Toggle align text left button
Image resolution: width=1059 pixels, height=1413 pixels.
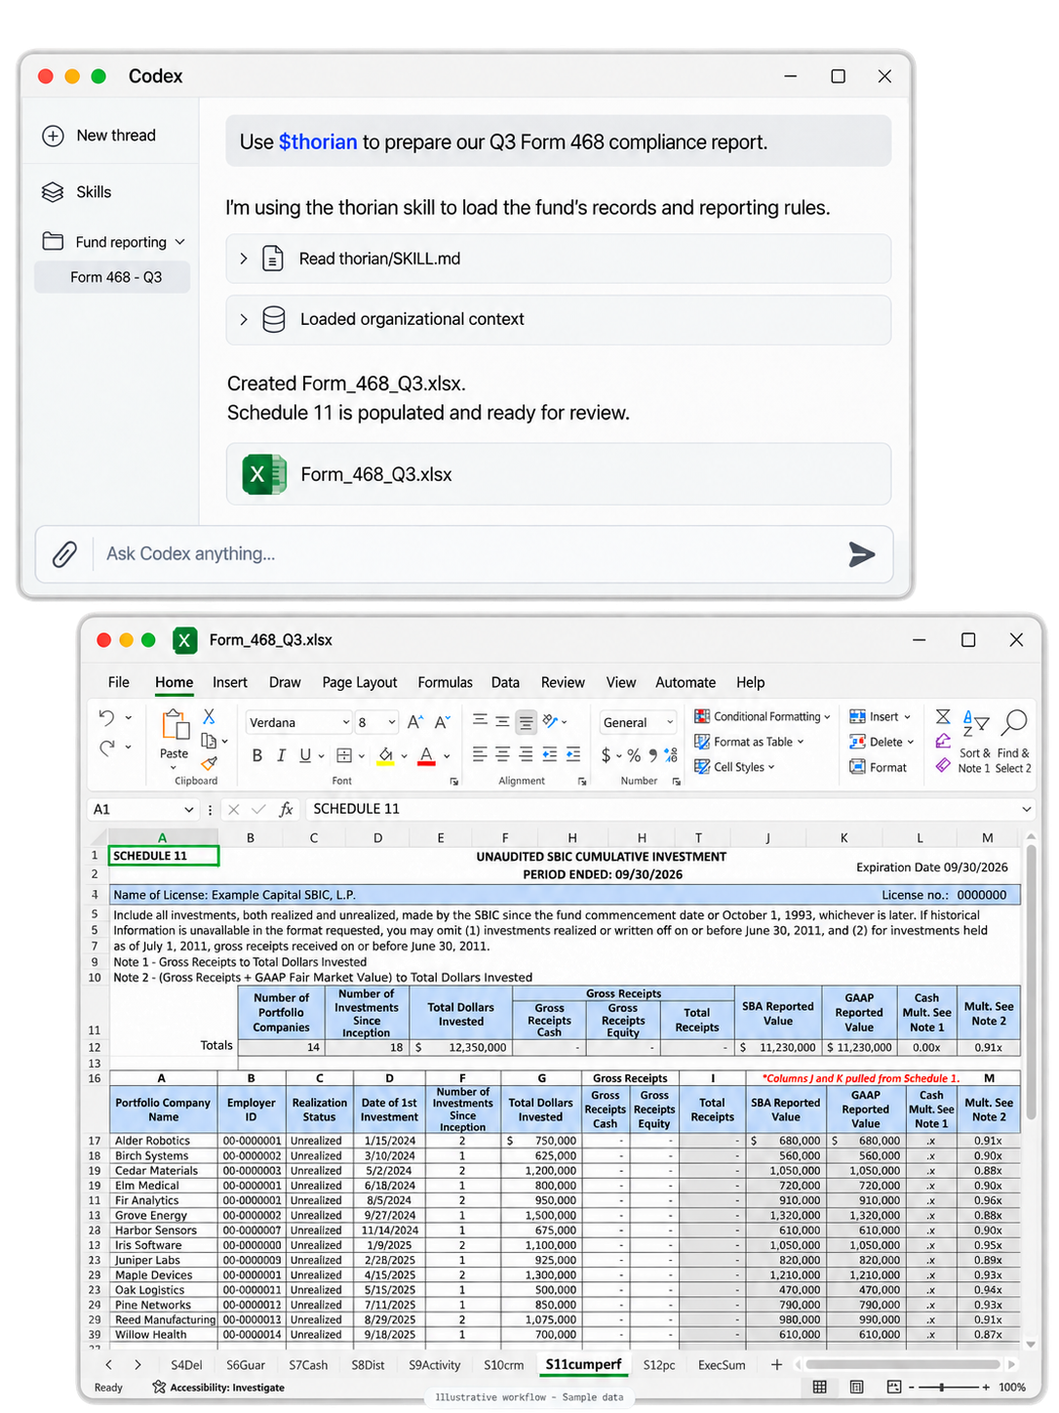(480, 754)
